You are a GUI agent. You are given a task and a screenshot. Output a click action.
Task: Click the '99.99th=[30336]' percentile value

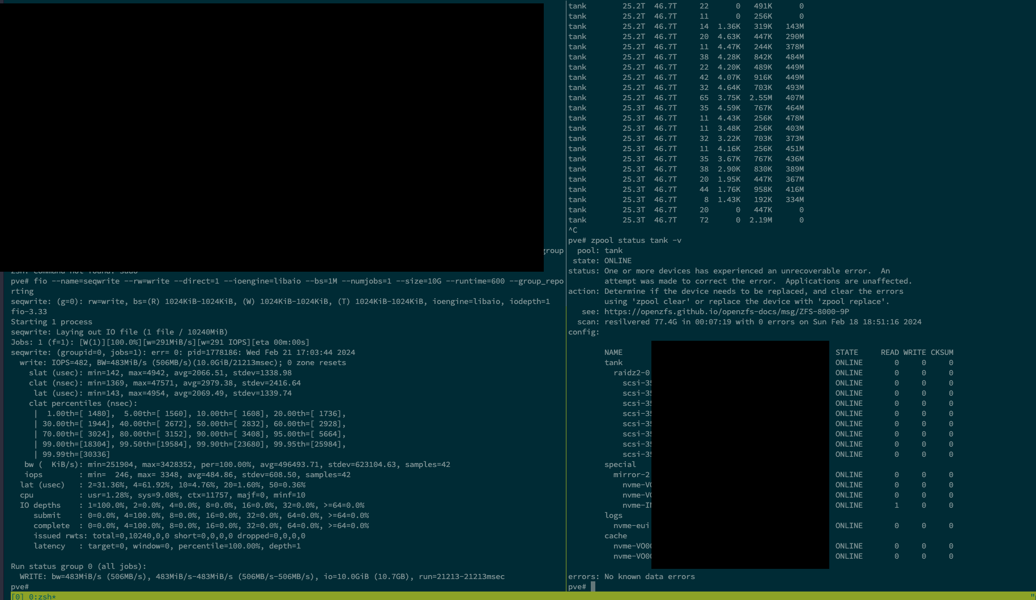pos(76,454)
